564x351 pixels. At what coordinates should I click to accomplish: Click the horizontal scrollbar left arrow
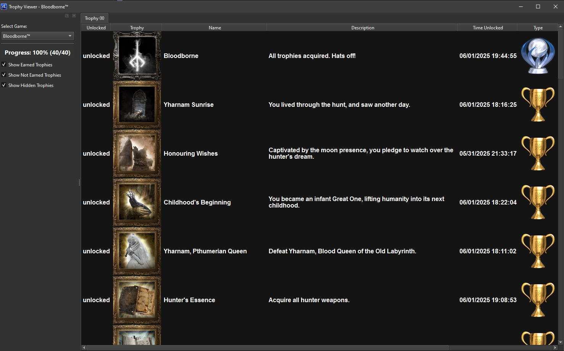pos(84,348)
